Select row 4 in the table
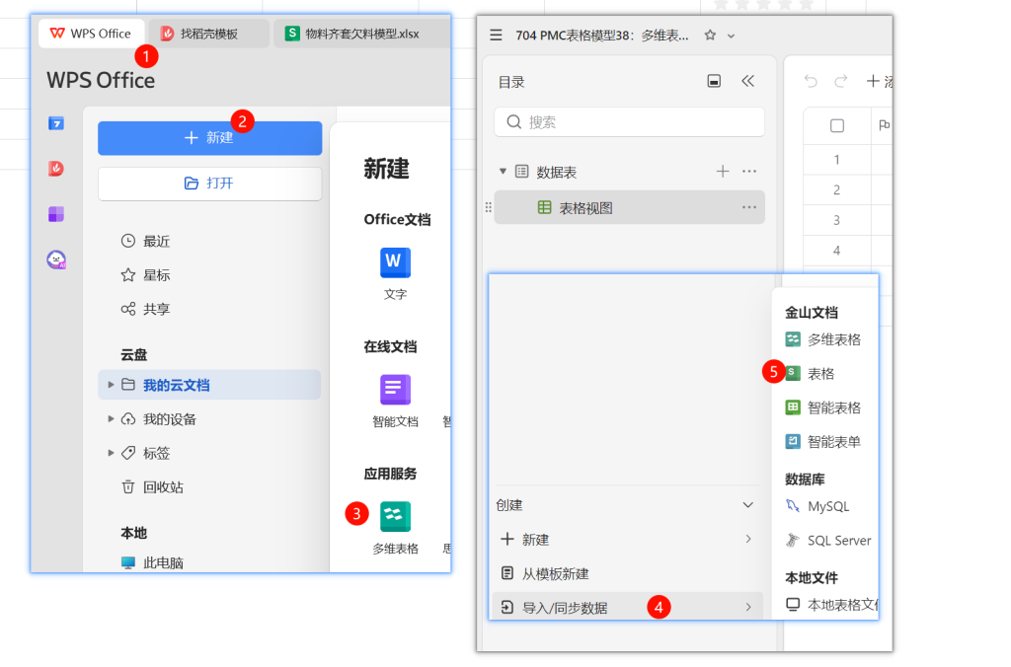Image resolution: width=1011 pixels, height=667 pixels. (836, 251)
